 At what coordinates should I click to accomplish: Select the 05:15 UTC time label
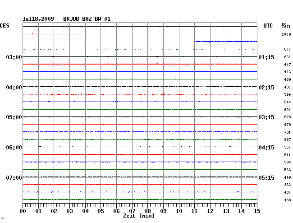pos(266,177)
